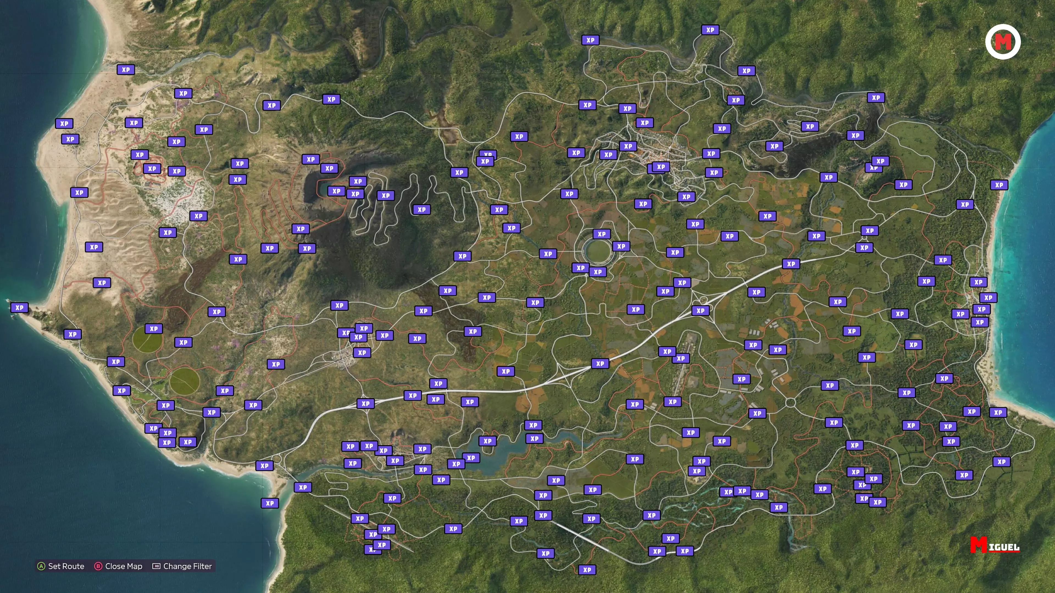Select the southernmost XP board marker
The height and width of the screenshot is (593, 1055).
(587, 570)
